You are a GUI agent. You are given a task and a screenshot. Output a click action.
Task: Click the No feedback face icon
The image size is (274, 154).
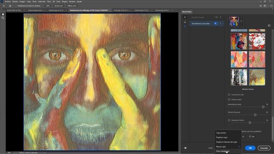coord(250,136)
